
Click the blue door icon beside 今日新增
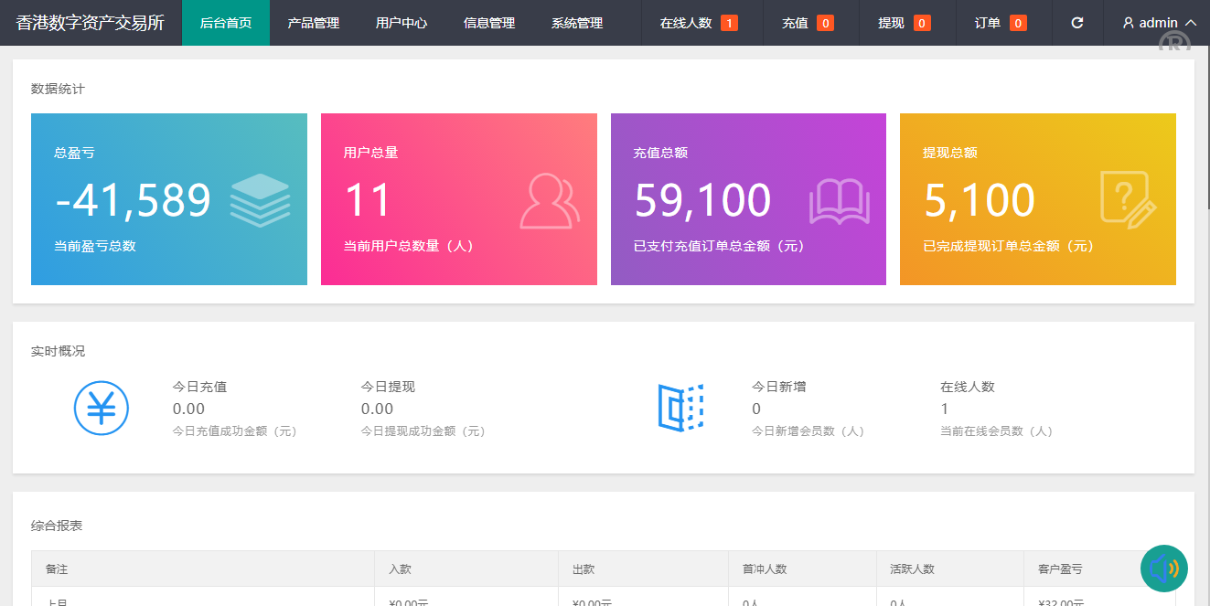pos(681,408)
